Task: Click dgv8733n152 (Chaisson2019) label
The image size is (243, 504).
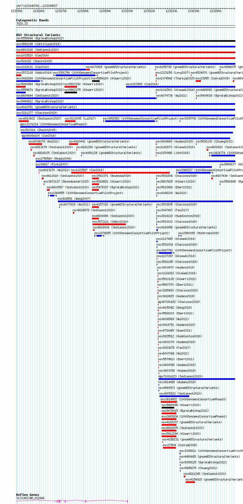Action: click(179, 302)
